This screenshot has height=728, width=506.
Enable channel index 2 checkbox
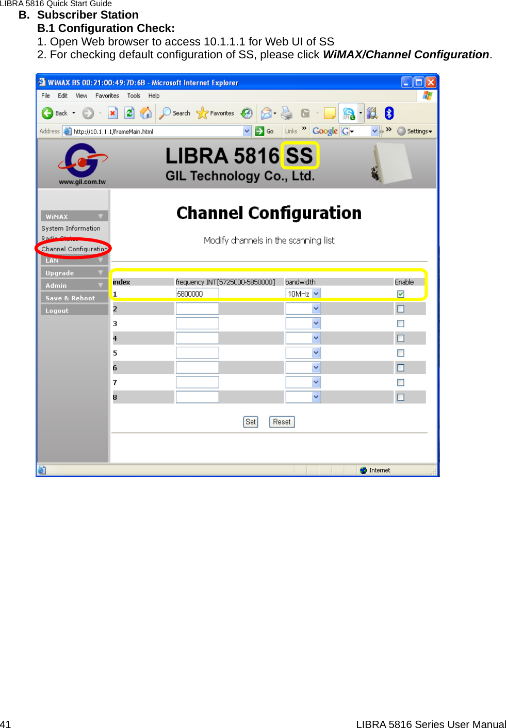tap(401, 309)
